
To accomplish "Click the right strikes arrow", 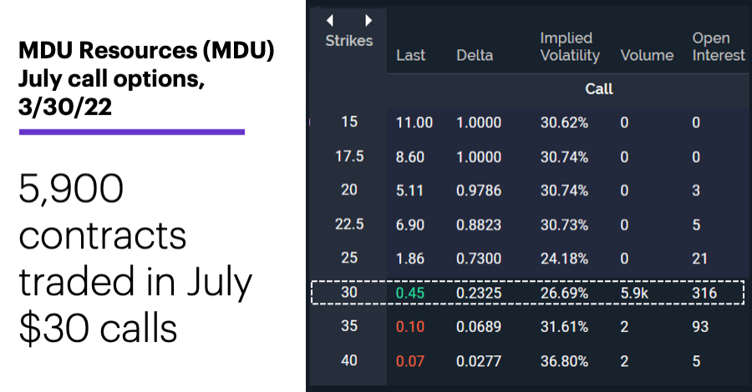I will coord(368,21).
